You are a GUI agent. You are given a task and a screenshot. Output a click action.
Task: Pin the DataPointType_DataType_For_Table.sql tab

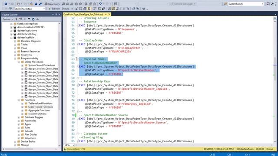(106, 14)
